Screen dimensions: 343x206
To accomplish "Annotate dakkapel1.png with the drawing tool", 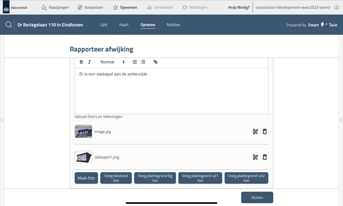I will tap(255, 157).
